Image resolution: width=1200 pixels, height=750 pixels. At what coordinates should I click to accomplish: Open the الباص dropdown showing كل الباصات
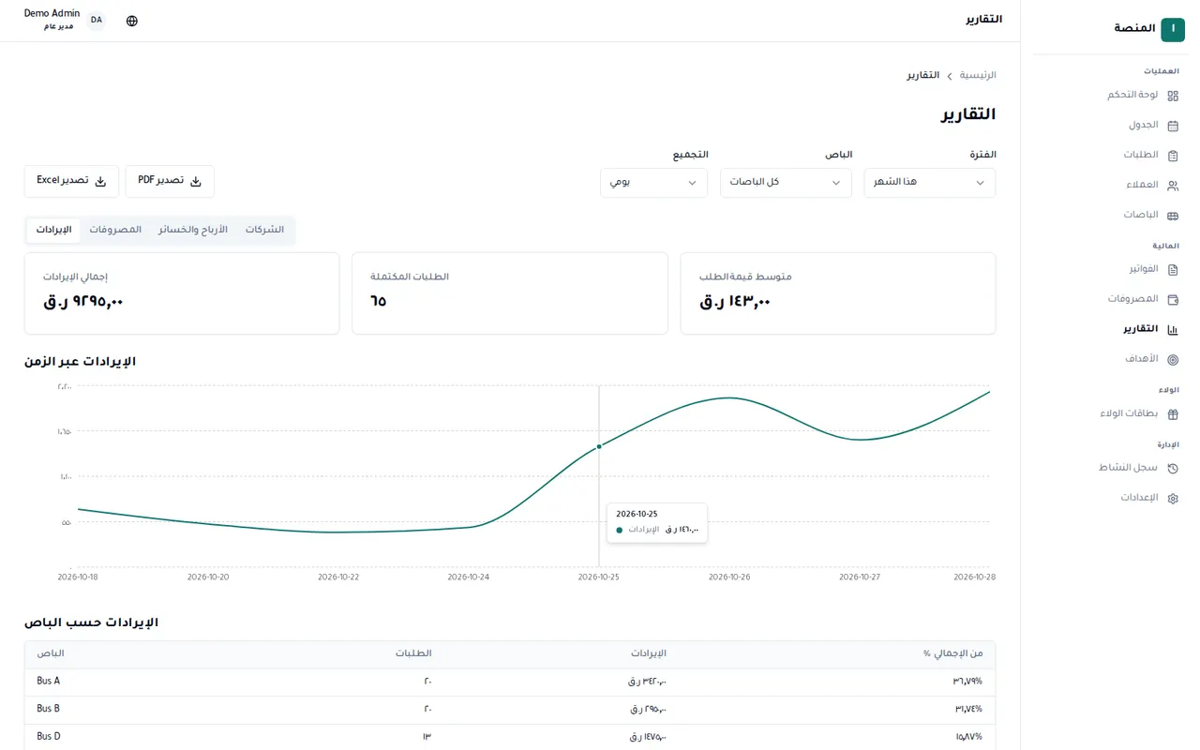point(786,182)
